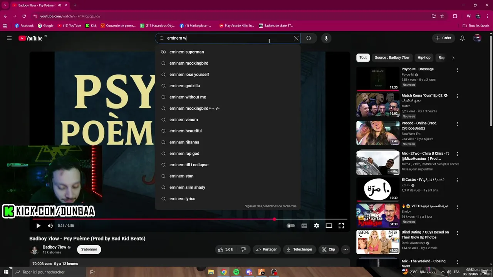
Task: Show more filter chips with right arrow
Action: [453, 58]
